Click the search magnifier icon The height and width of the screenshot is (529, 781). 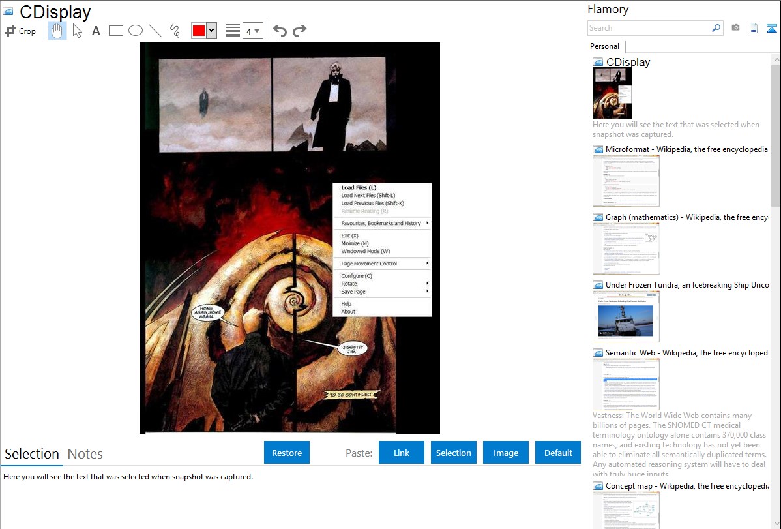(716, 28)
